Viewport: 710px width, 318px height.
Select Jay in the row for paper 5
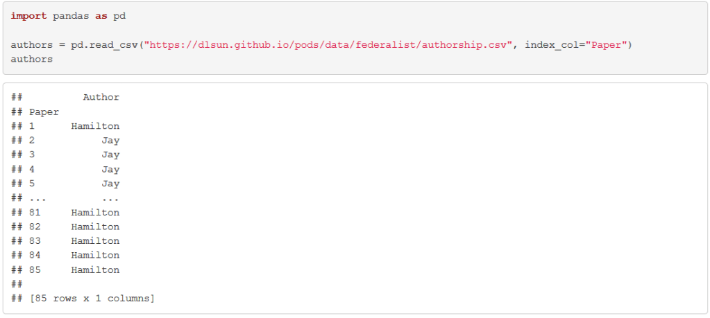(110, 184)
